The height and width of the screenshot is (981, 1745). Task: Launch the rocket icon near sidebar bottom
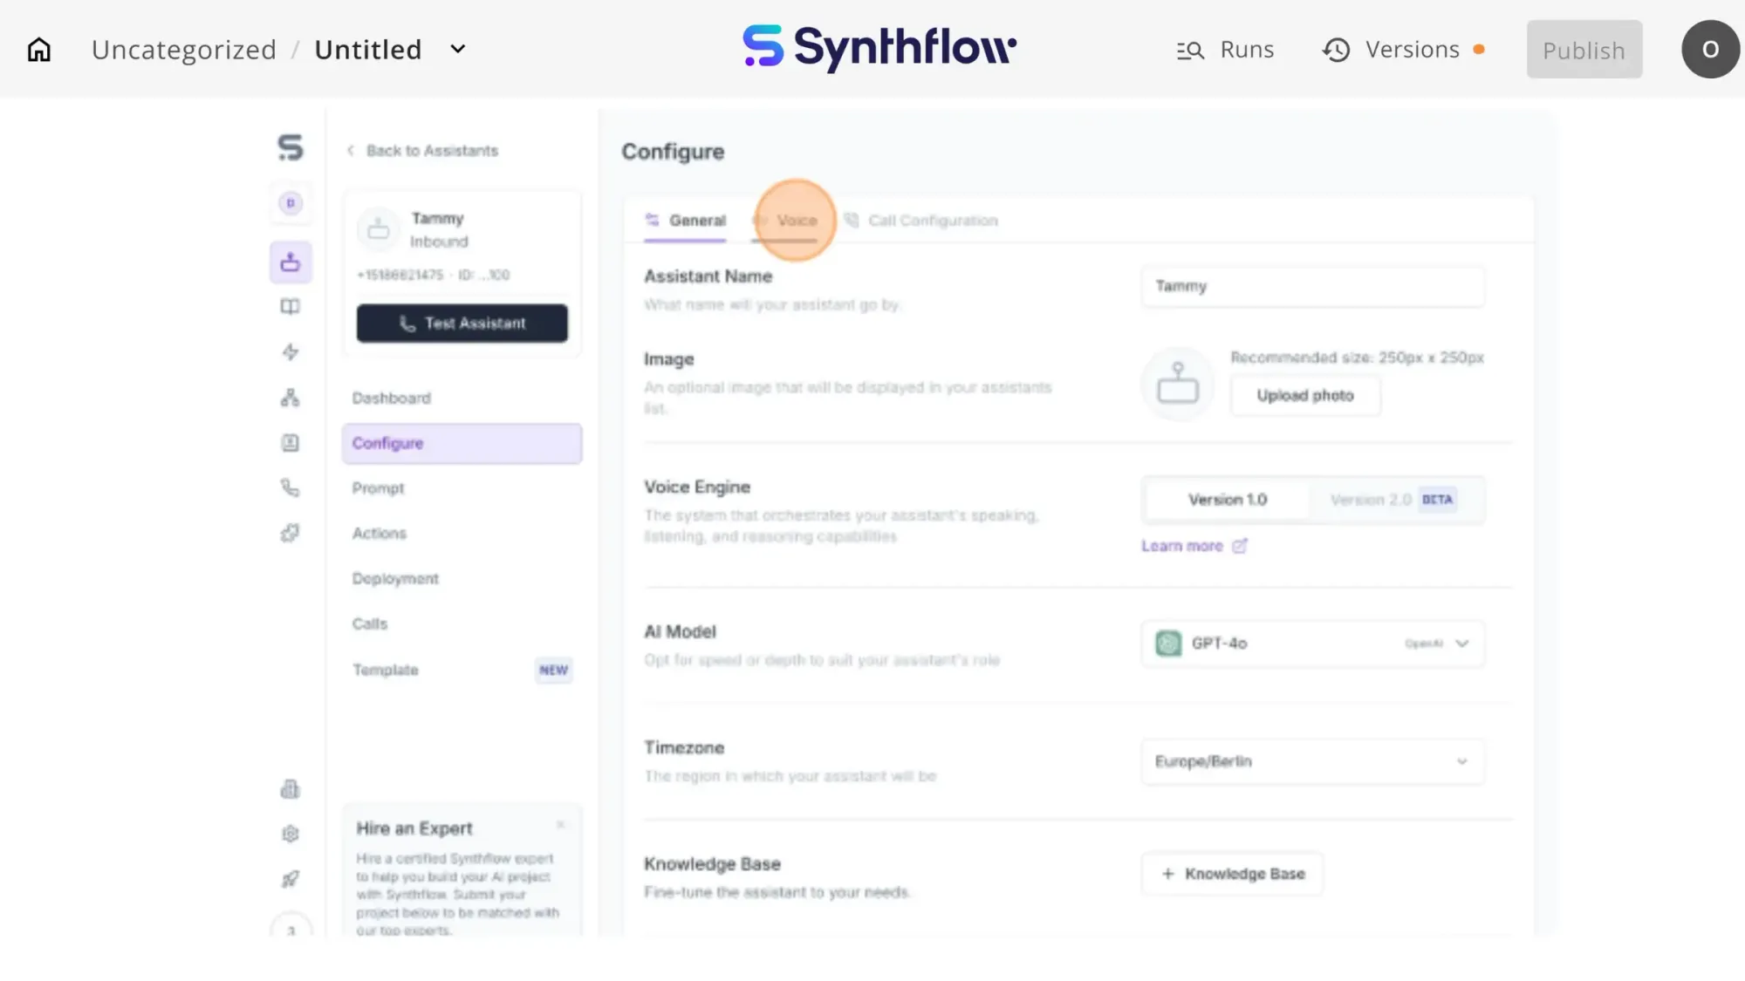pos(290,878)
